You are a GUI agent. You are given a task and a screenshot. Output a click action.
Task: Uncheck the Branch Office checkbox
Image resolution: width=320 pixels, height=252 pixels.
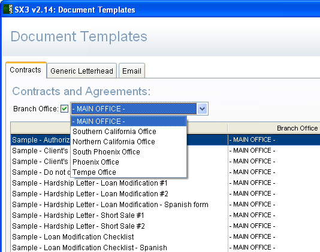pyautogui.click(x=64, y=109)
